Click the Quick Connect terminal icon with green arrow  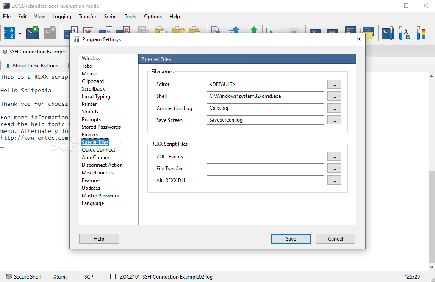(33, 33)
